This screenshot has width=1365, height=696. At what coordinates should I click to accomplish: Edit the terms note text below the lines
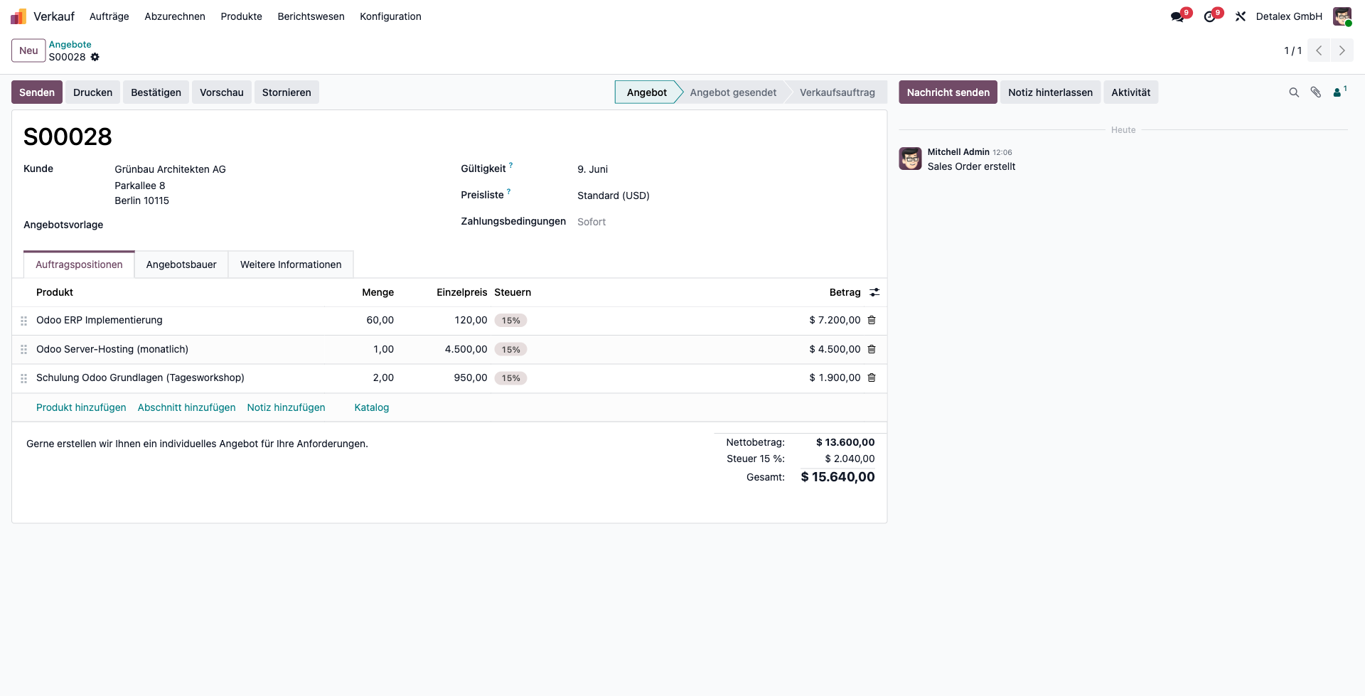[x=197, y=444]
